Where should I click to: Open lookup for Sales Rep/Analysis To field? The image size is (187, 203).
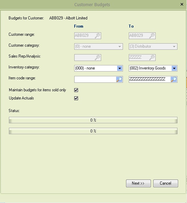[x=152, y=58]
